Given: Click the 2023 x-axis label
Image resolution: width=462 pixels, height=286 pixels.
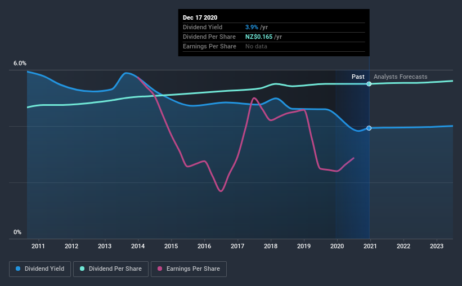Looking at the screenshot, I should [x=437, y=246].
